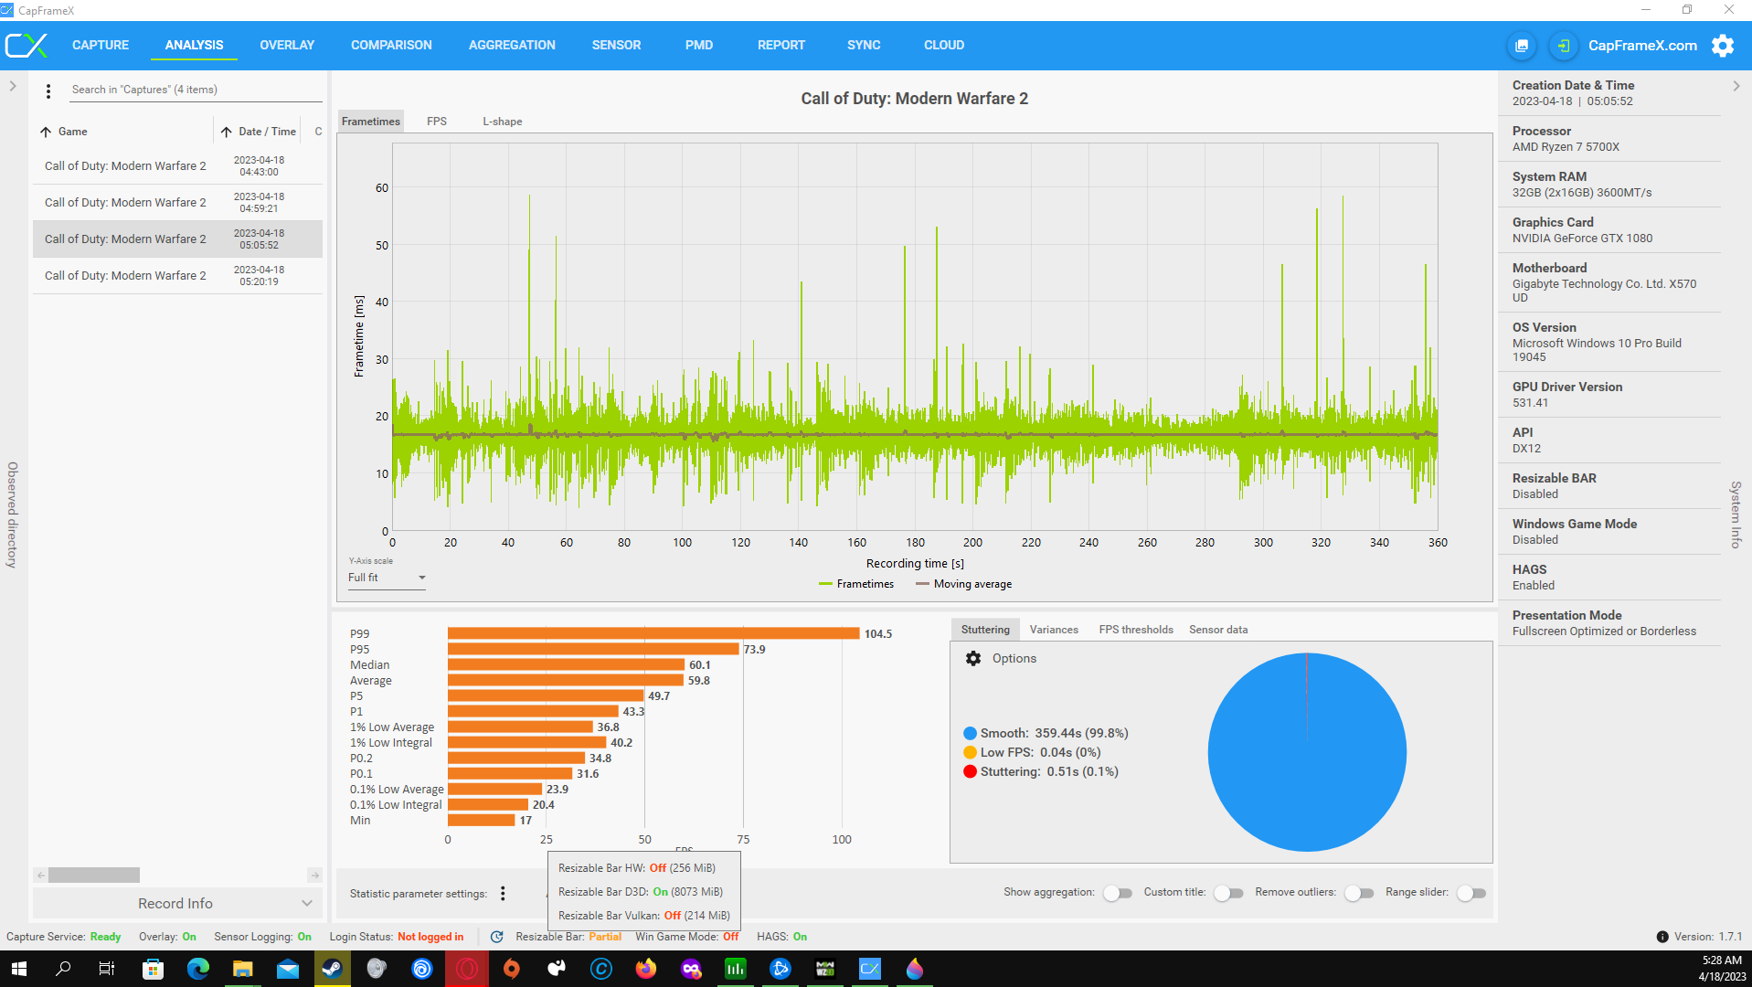Image resolution: width=1752 pixels, height=987 pixels.
Task: Open taskbar Search magnifier
Action: point(63,969)
